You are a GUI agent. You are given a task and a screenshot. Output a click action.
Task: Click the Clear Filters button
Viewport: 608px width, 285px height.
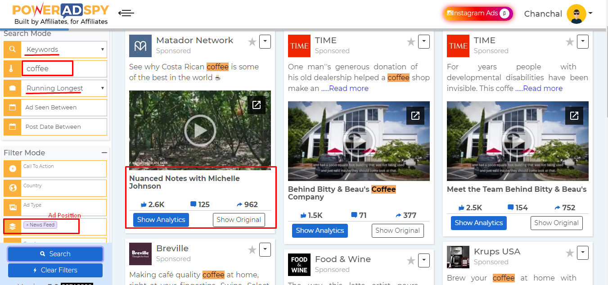[x=55, y=270]
